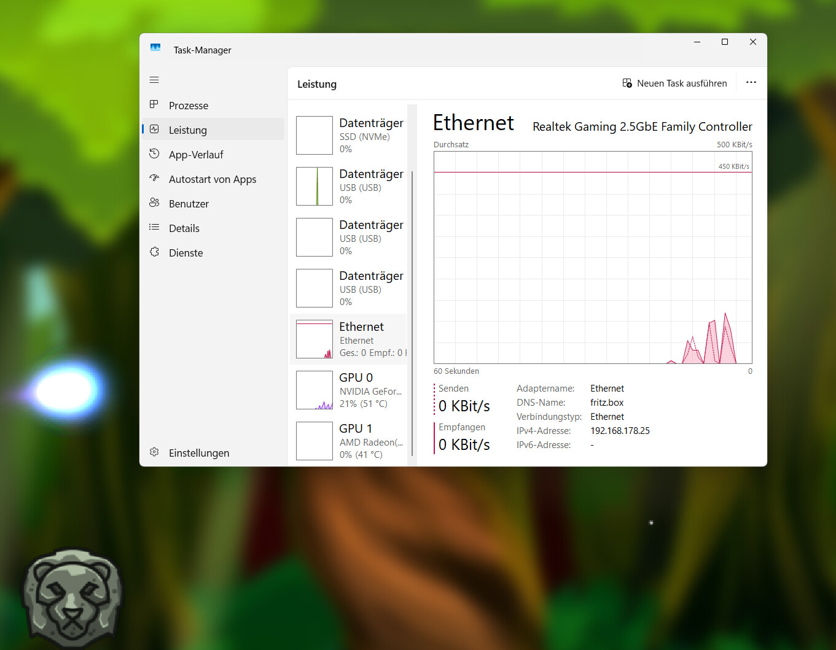Click the Dienste puzzle icon
Viewport: 836px width, 650px height.
pyautogui.click(x=154, y=252)
